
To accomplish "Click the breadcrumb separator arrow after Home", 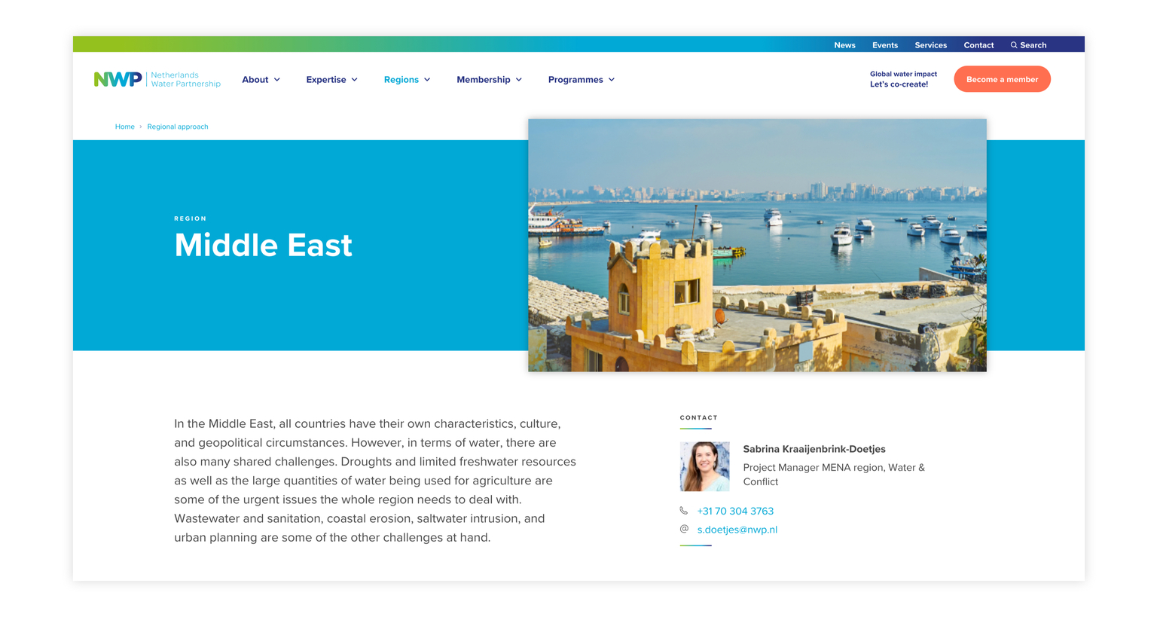I will pyautogui.click(x=142, y=127).
